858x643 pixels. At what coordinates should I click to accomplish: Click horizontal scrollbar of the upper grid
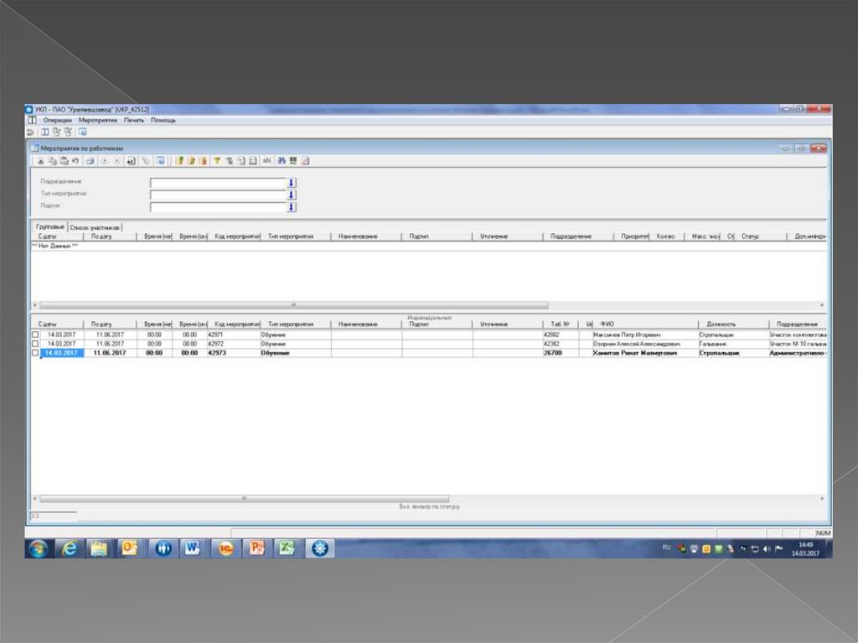(x=293, y=305)
